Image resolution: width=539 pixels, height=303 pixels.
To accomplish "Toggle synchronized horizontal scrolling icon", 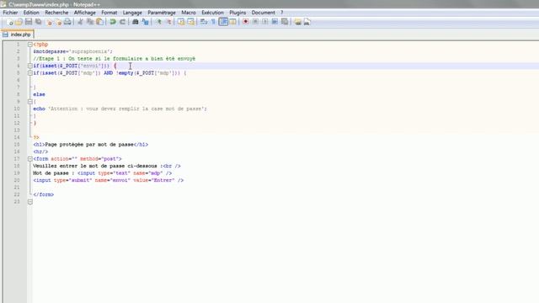I will [x=190, y=22].
